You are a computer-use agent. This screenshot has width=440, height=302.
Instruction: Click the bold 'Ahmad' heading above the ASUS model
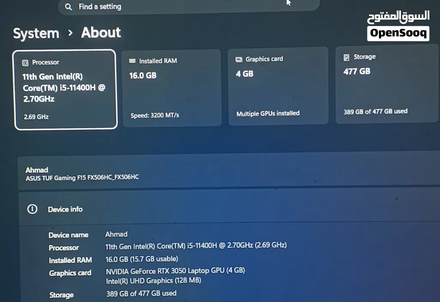(37, 170)
